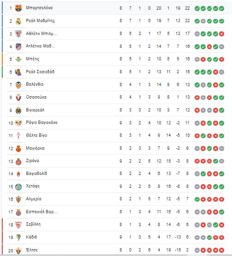This screenshot has width=232, height=256.
Task: Click the Atlético Madrid crest icon
Action: [x=18, y=47]
